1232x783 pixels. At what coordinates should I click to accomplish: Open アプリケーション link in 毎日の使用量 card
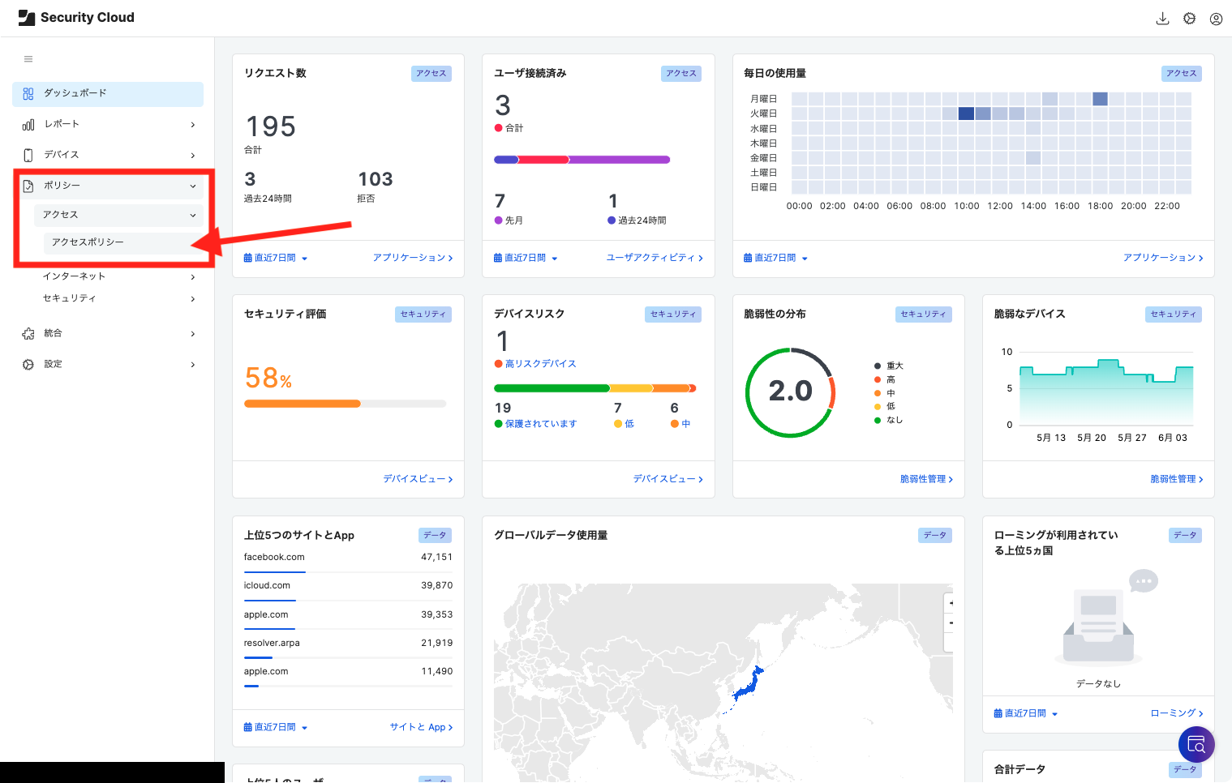[x=1163, y=258]
